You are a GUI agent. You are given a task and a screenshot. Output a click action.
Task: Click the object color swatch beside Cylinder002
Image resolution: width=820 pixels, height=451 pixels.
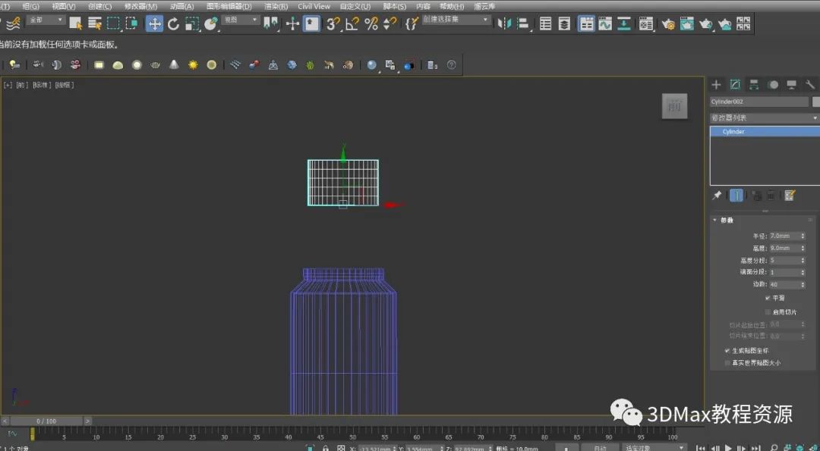(x=815, y=102)
